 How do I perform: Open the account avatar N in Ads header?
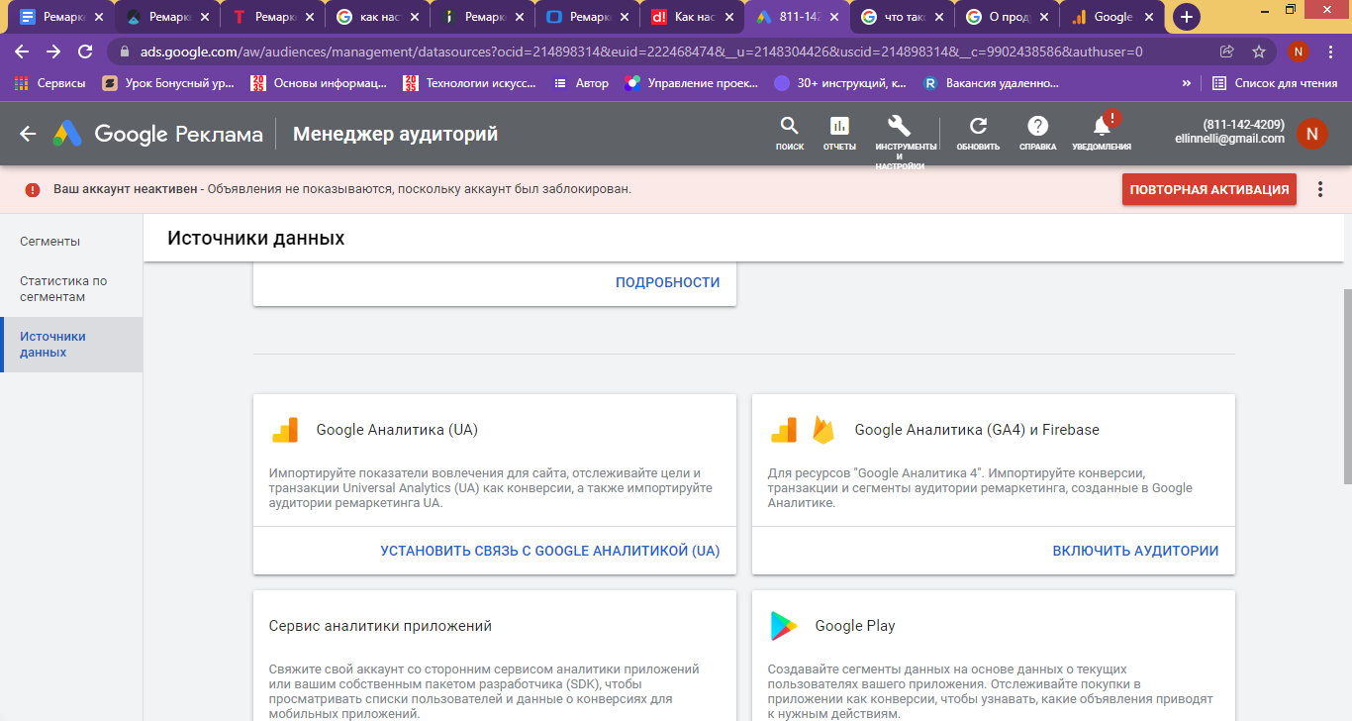[1312, 134]
